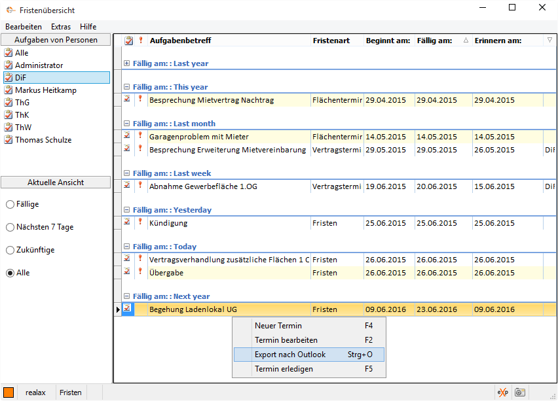Click priority mark of Kündigung row

(x=141, y=222)
